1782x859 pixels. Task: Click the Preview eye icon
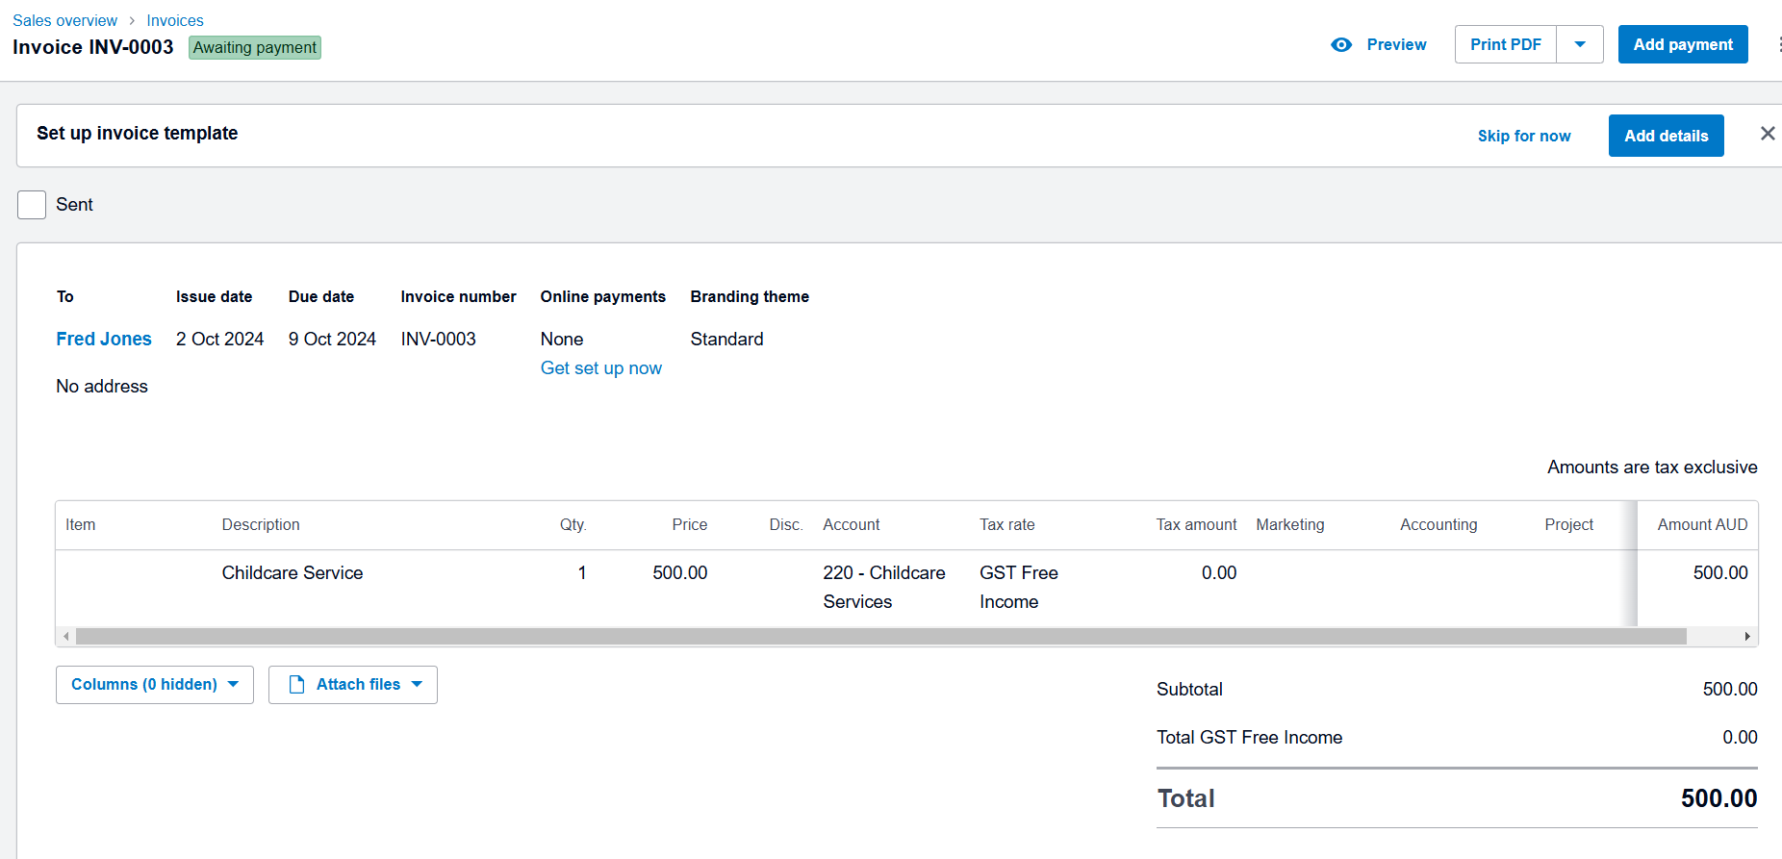[x=1341, y=45]
